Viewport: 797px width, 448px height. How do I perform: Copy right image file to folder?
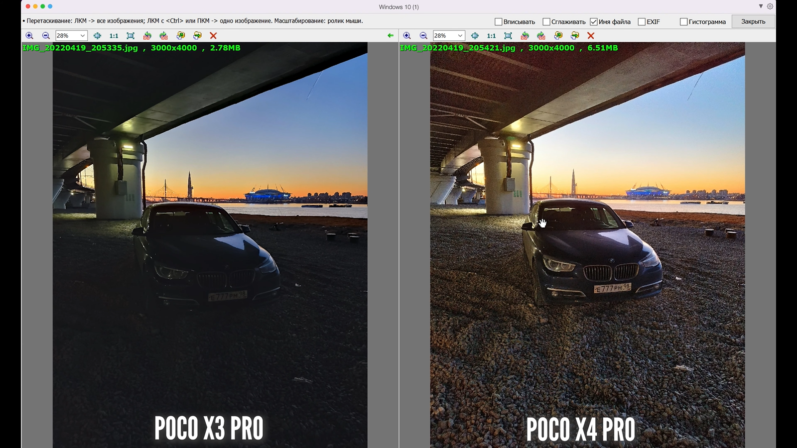558,36
